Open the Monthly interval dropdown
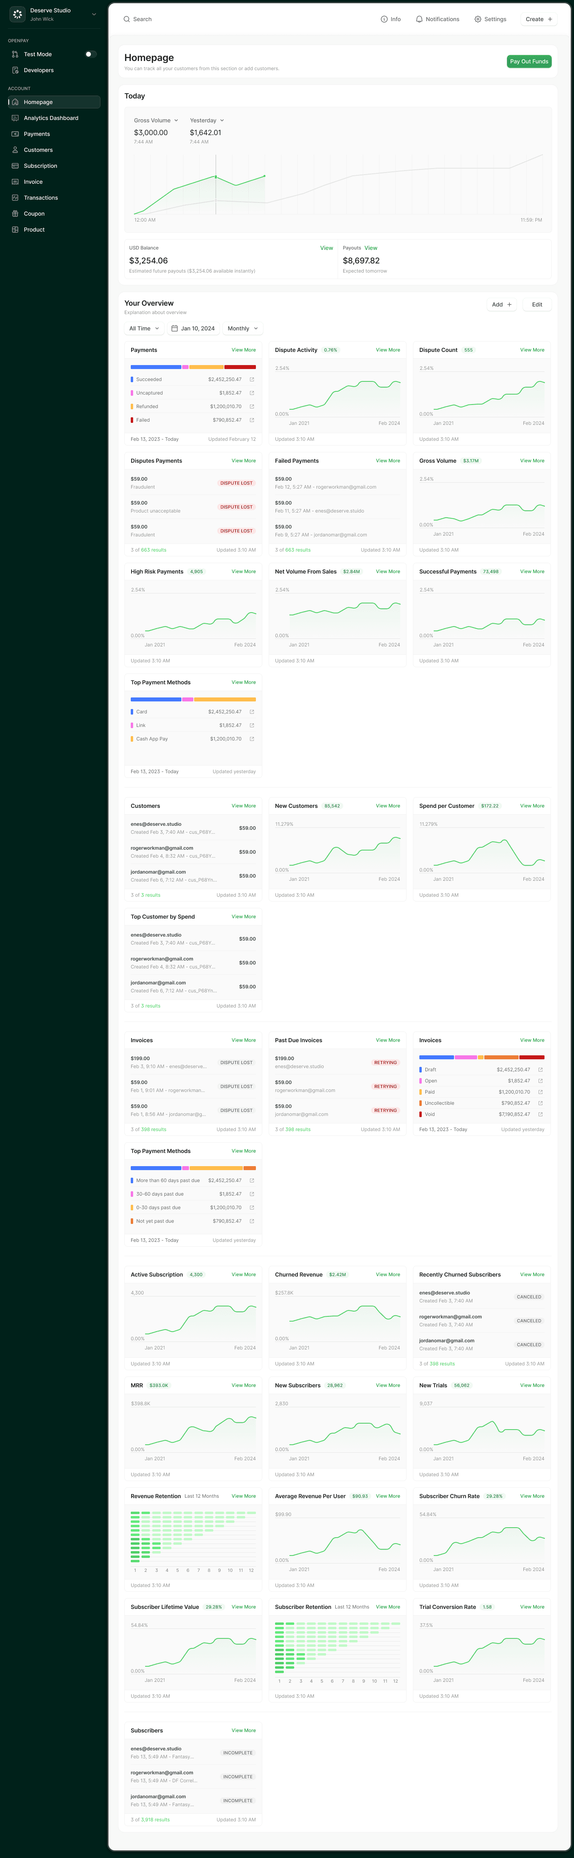Image resolution: width=574 pixels, height=1858 pixels. coord(242,328)
